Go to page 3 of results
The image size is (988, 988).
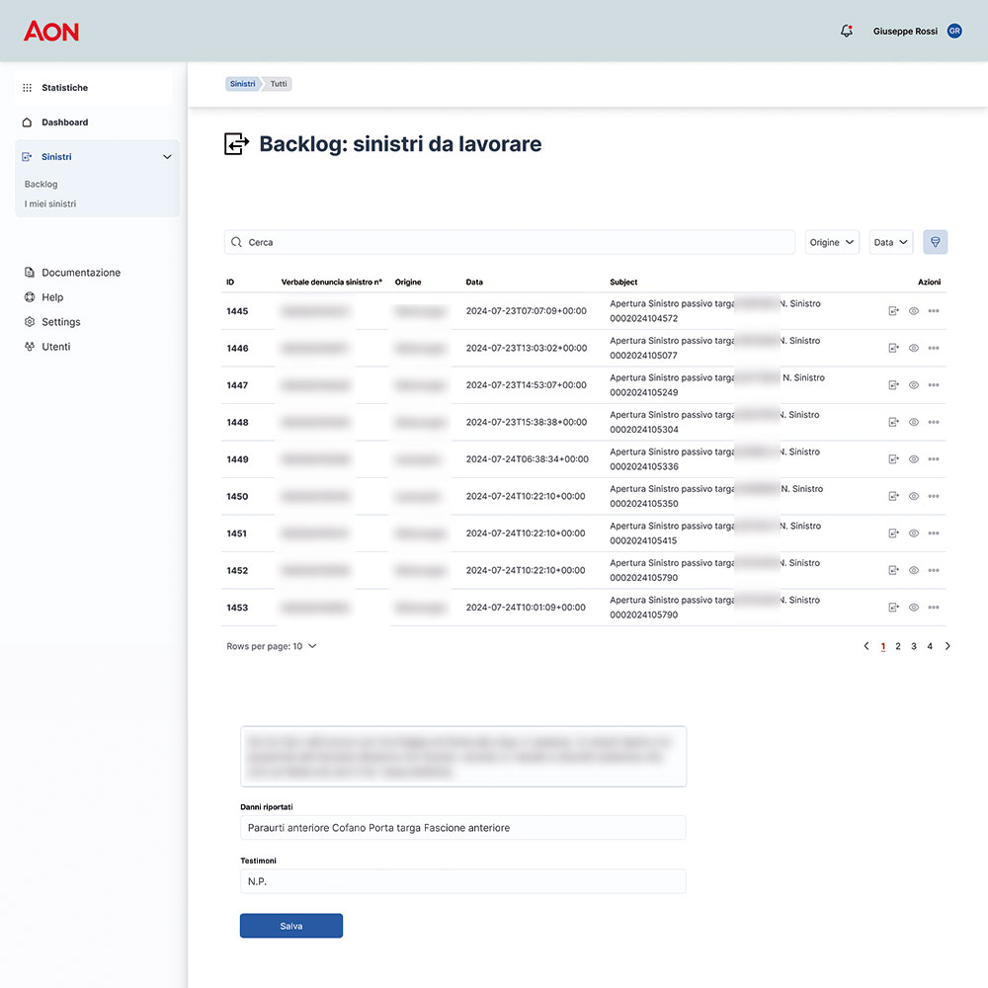pyautogui.click(x=914, y=646)
